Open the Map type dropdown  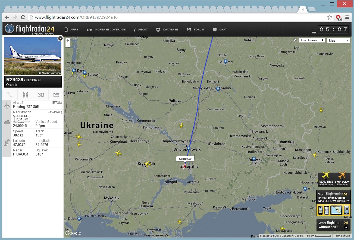coord(339,40)
